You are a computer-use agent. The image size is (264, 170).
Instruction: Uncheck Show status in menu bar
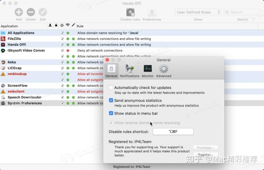click(111, 113)
